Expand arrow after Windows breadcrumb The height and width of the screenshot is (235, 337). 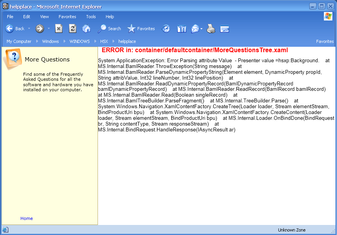pyautogui.click(x=64, y=41)
